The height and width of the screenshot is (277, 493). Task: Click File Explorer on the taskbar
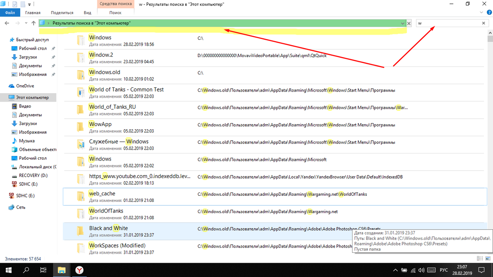[x=62, y=270]
